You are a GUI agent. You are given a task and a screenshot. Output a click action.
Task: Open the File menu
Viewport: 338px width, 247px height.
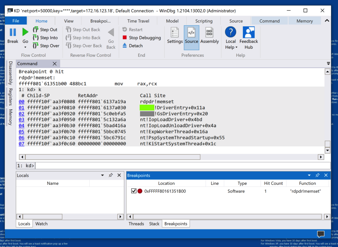[x=16, y=21]
